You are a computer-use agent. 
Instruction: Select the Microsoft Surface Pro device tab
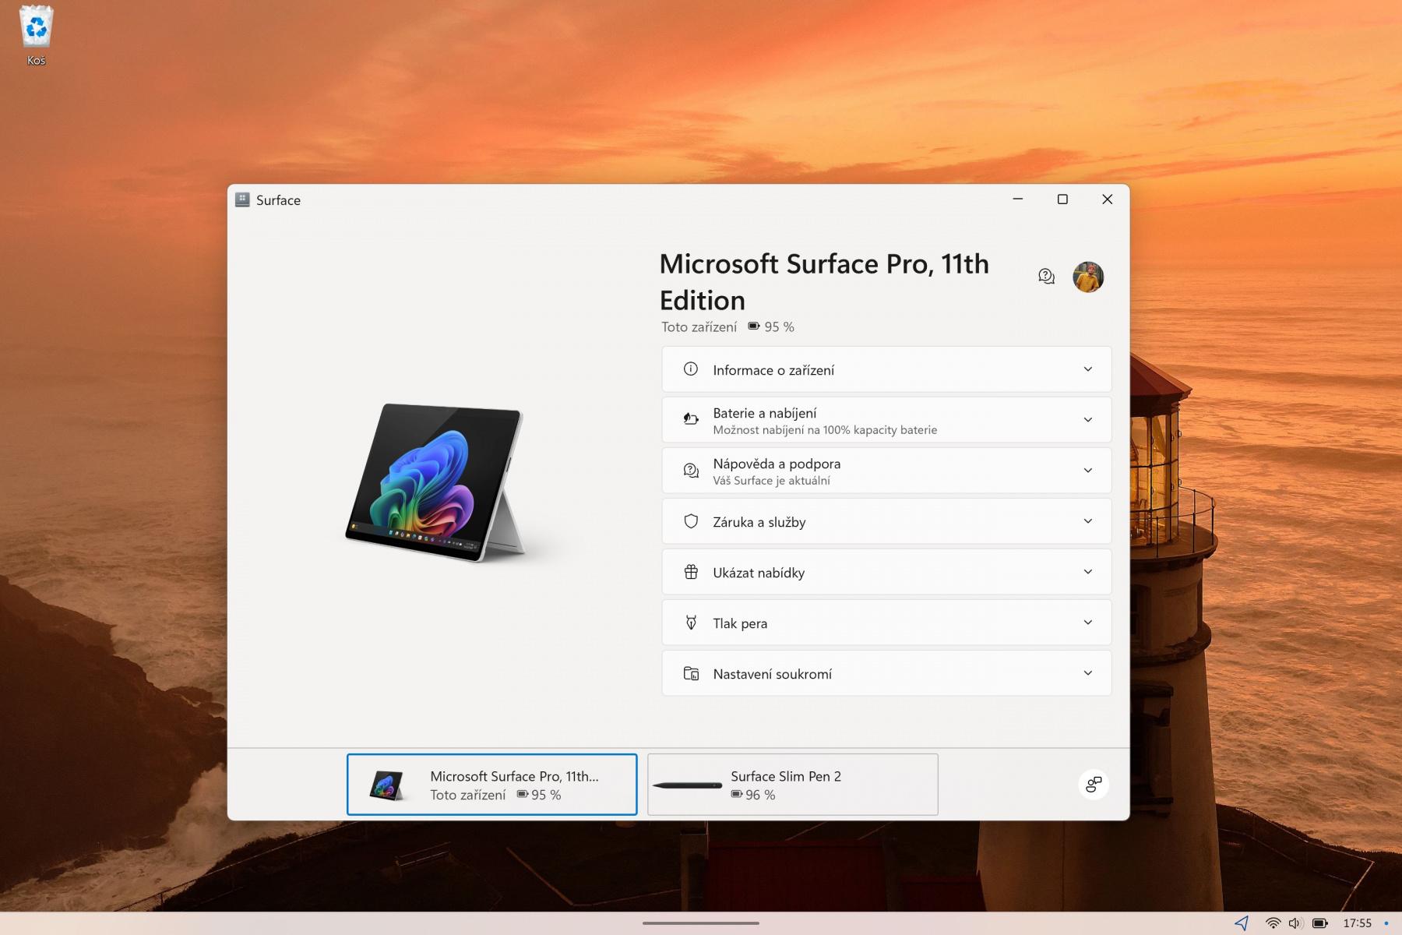click(x=492, y=785)
